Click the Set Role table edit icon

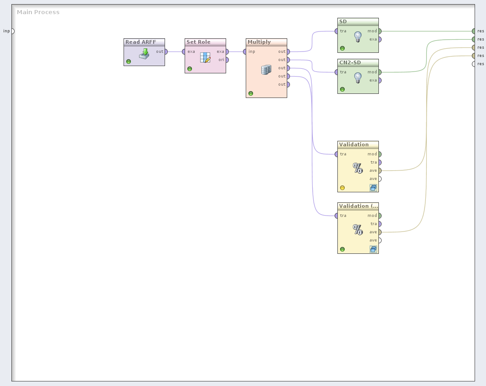pos(205,57)
